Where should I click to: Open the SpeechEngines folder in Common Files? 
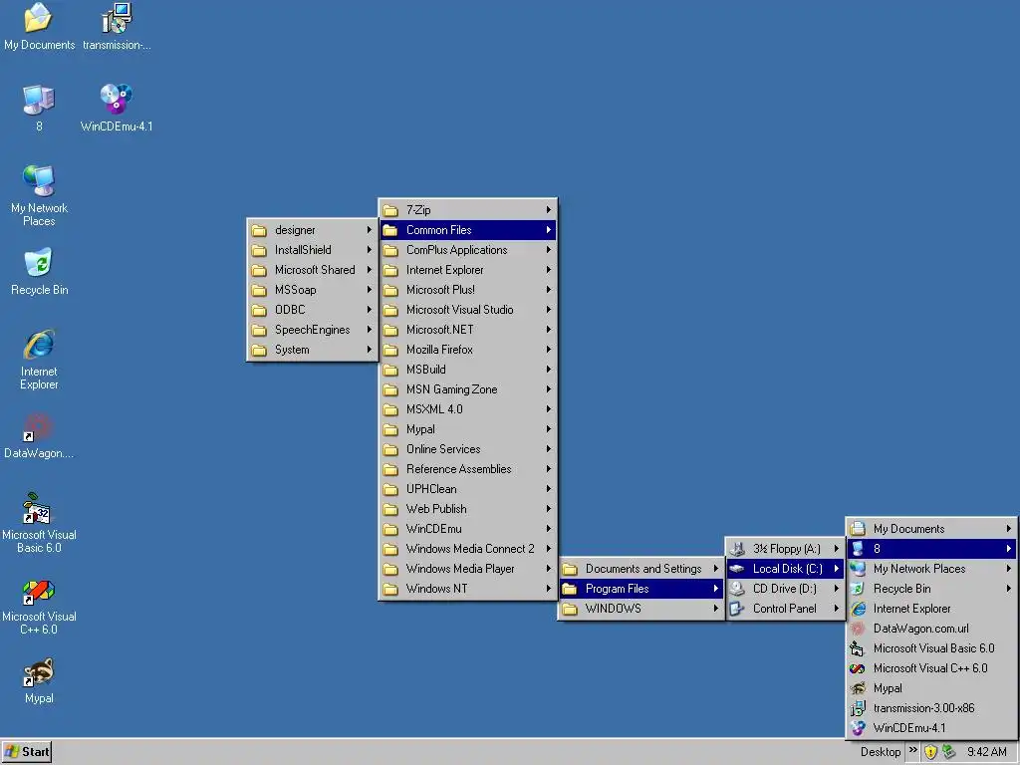(x=312, y=330)
